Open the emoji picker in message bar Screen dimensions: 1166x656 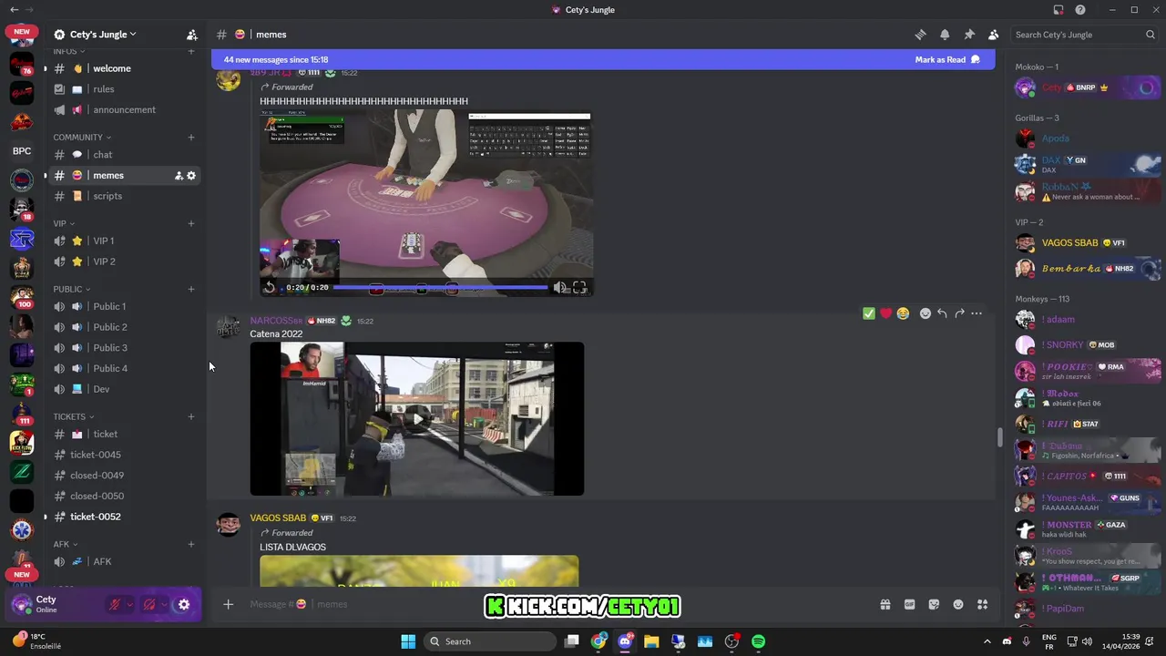pos(958,604)
